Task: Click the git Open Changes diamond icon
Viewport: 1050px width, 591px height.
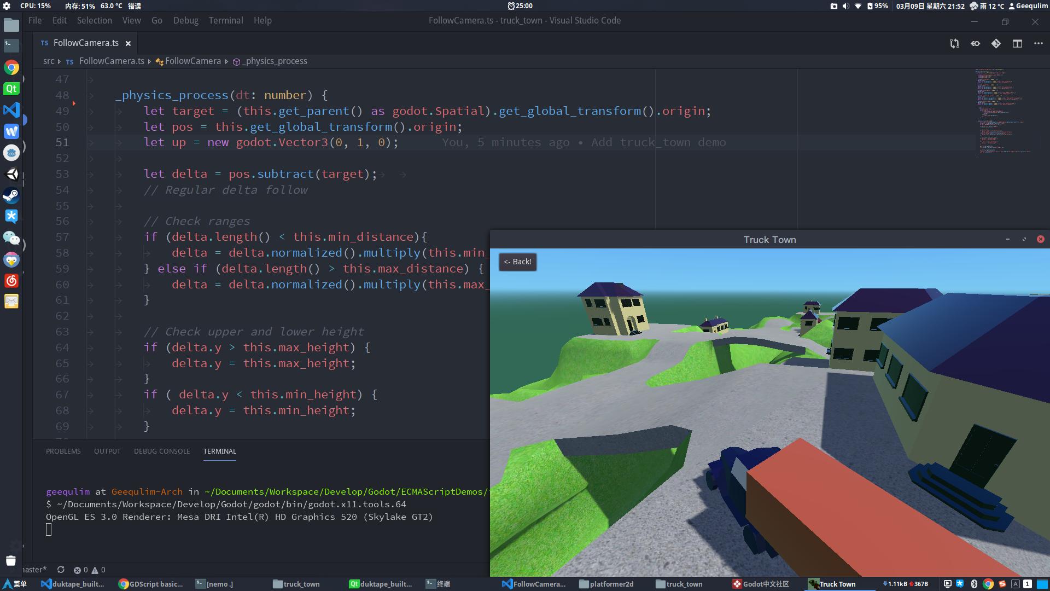Action: (996, 43)
